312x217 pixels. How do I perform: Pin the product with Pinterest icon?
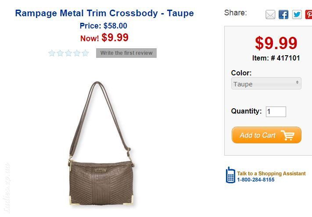point(308,14)
